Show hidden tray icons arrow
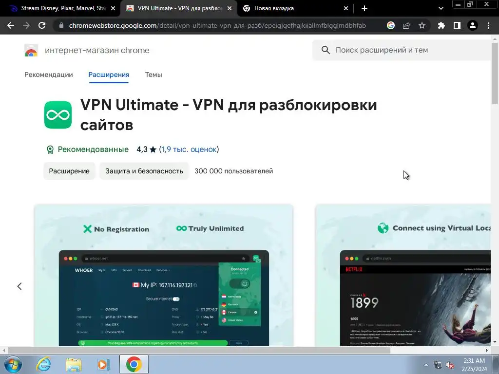The image size is (499, 374). (x=426, y=365)
